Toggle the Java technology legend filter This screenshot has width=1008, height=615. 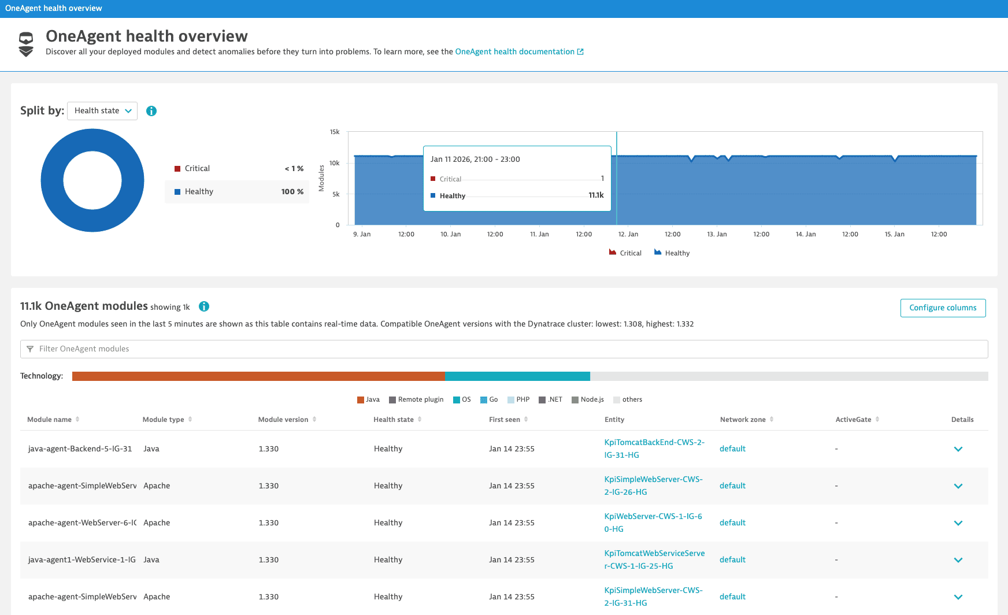(368, 400)
